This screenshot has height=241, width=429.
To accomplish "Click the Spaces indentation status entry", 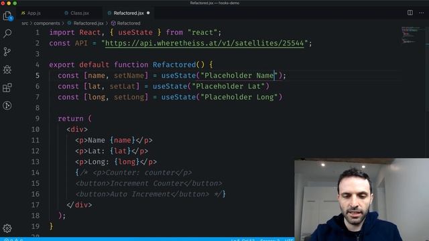I will tap(269, 240).
